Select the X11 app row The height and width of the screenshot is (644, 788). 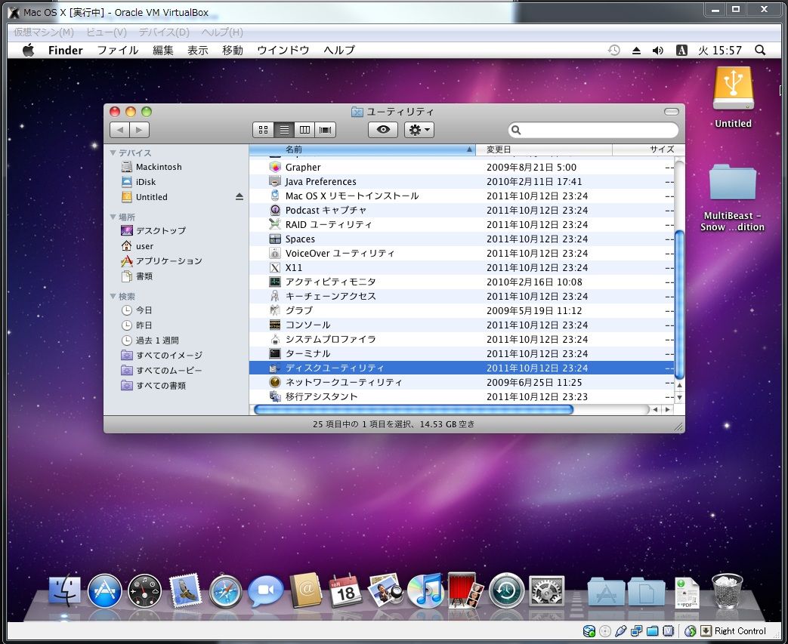click(462, 268)
